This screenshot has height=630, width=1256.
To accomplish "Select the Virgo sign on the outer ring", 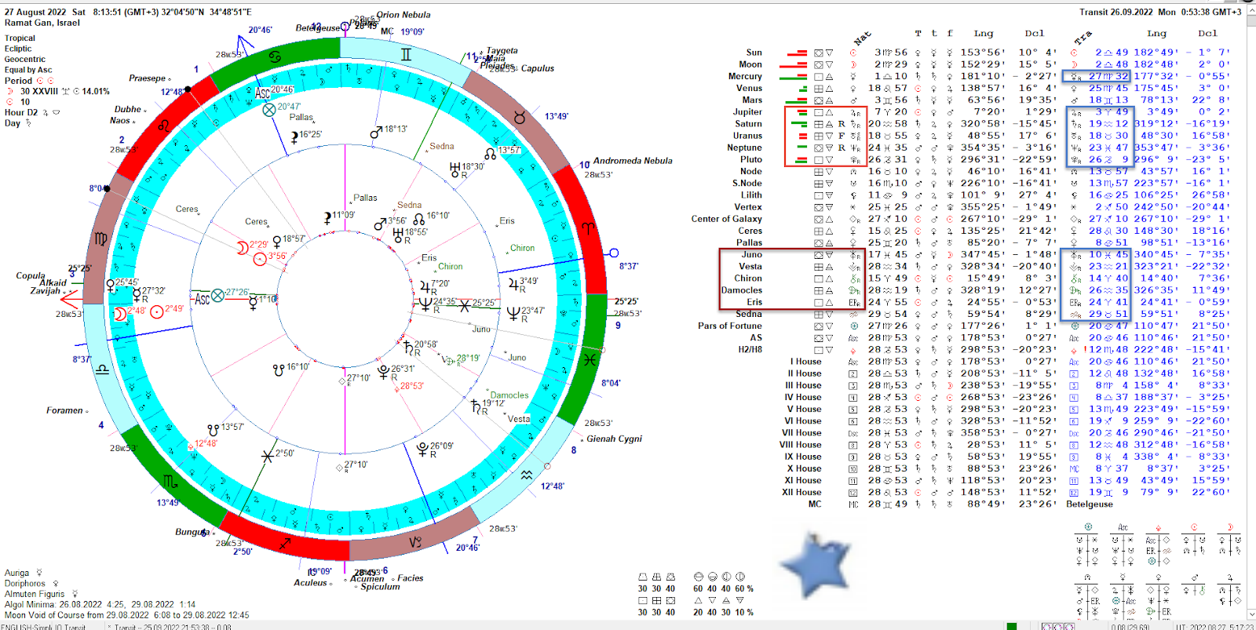I will click(101, 238).
